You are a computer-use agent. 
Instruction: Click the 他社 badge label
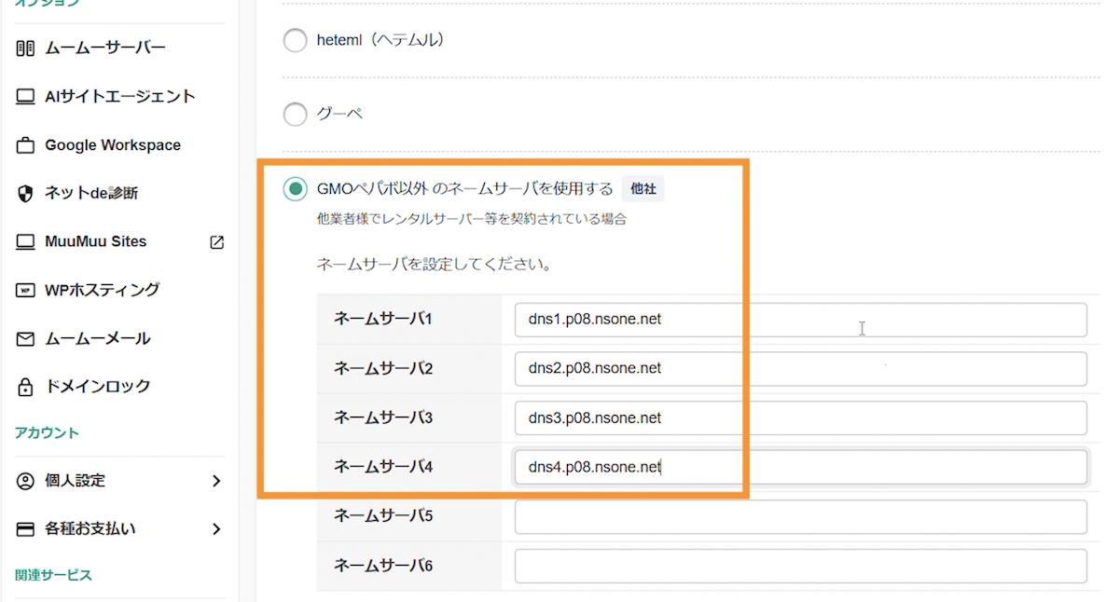(x=643, y=189)
